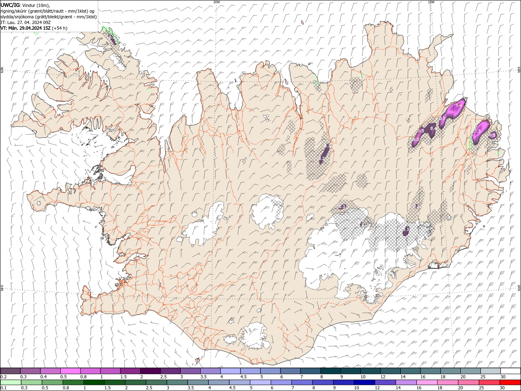
Task: Pick the 1.5 purple swatch in the upper snow scale
Action: (130, 371)
